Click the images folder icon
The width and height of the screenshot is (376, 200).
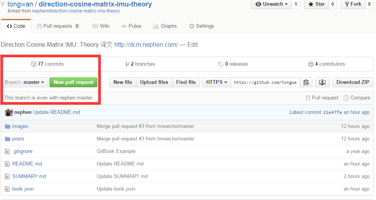[8, 126]
